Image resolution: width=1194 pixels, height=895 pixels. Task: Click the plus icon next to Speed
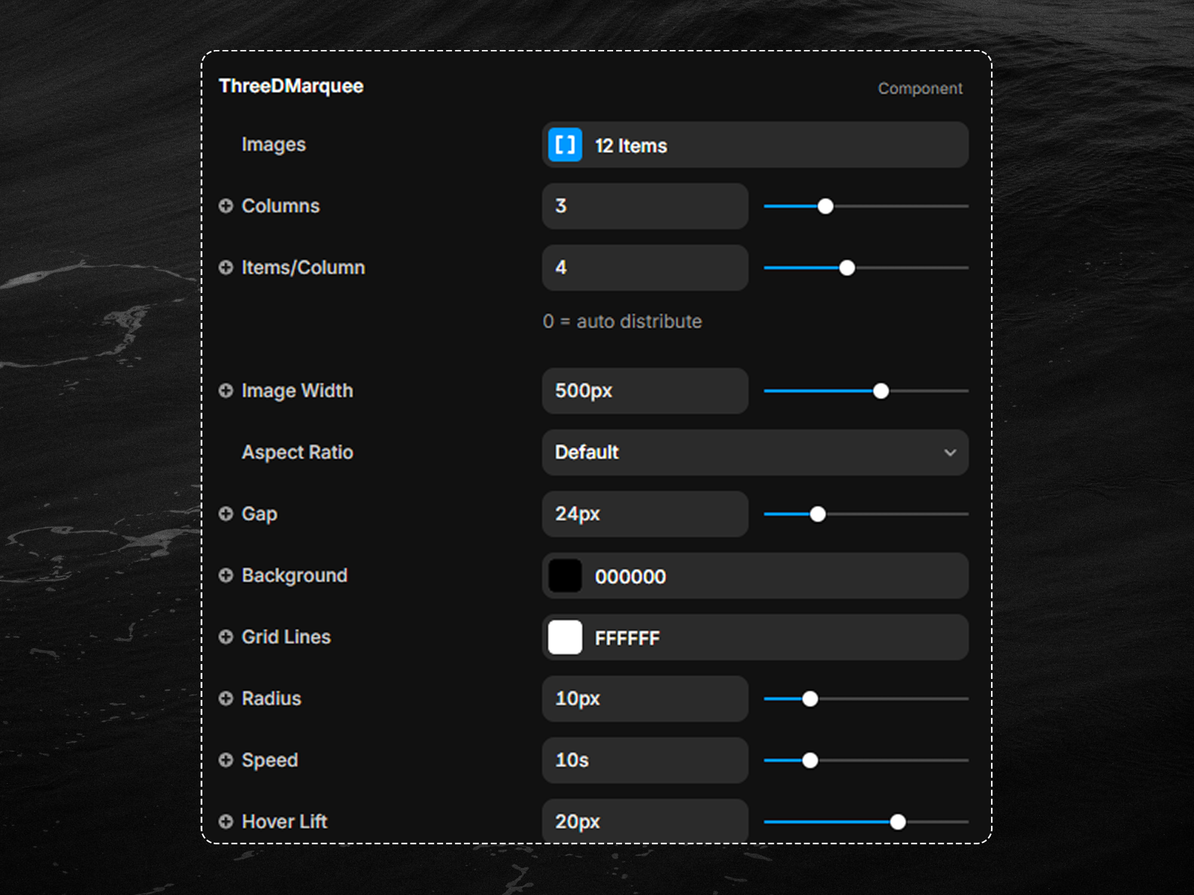pyautogui.click(x=226, y=760)
